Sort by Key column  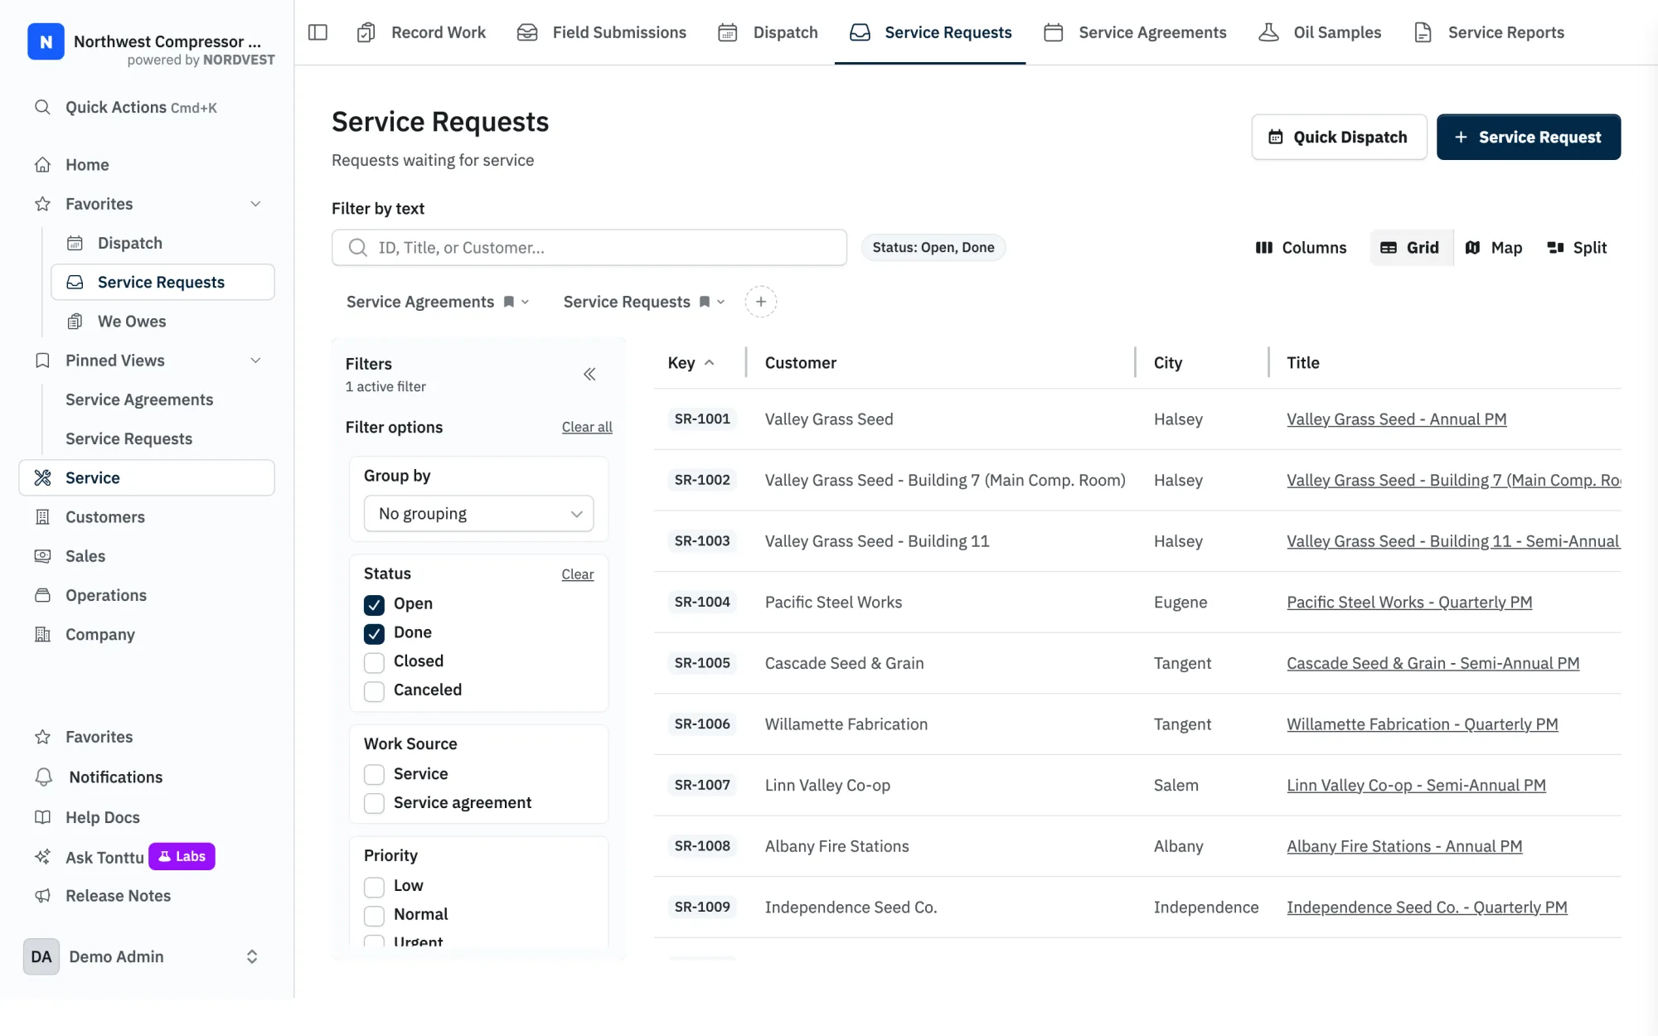pos(691,363)
